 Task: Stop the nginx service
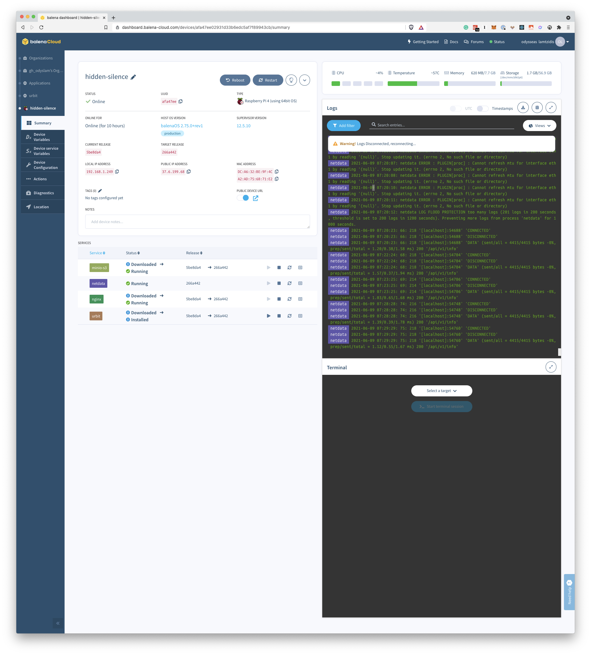pyautogui.click(x=279, y=299)
